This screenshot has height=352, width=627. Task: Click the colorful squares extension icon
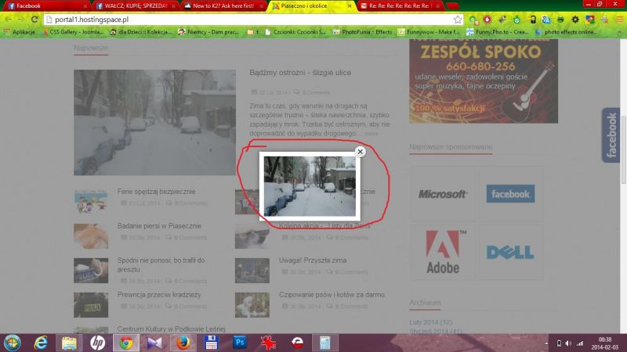click(590, 19)
